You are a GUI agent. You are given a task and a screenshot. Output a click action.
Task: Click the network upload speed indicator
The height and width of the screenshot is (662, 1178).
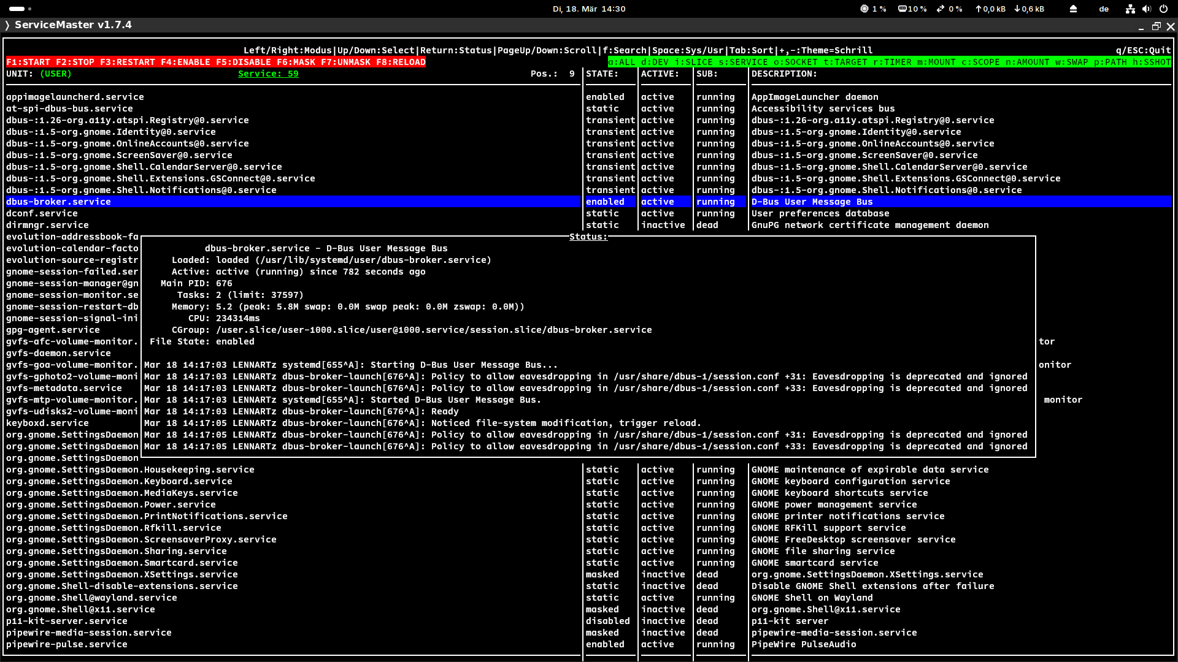coord(991,9)
